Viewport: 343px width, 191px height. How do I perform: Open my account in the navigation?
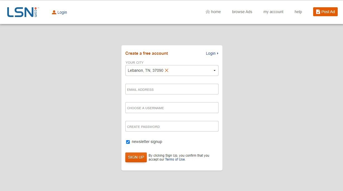click(x=273, y=12)
